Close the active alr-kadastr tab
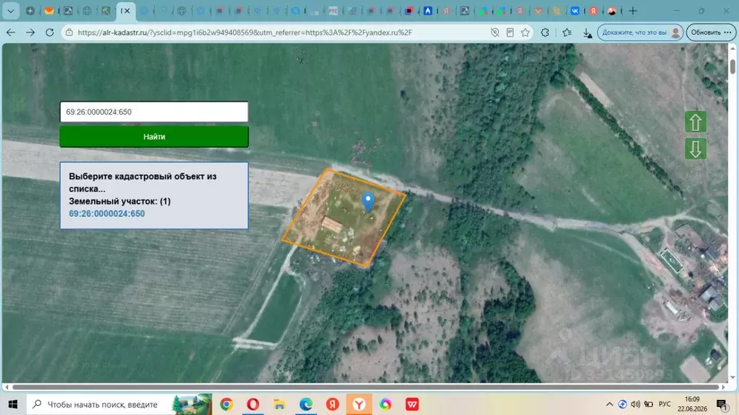739x415 pixels. pos(127,11)
